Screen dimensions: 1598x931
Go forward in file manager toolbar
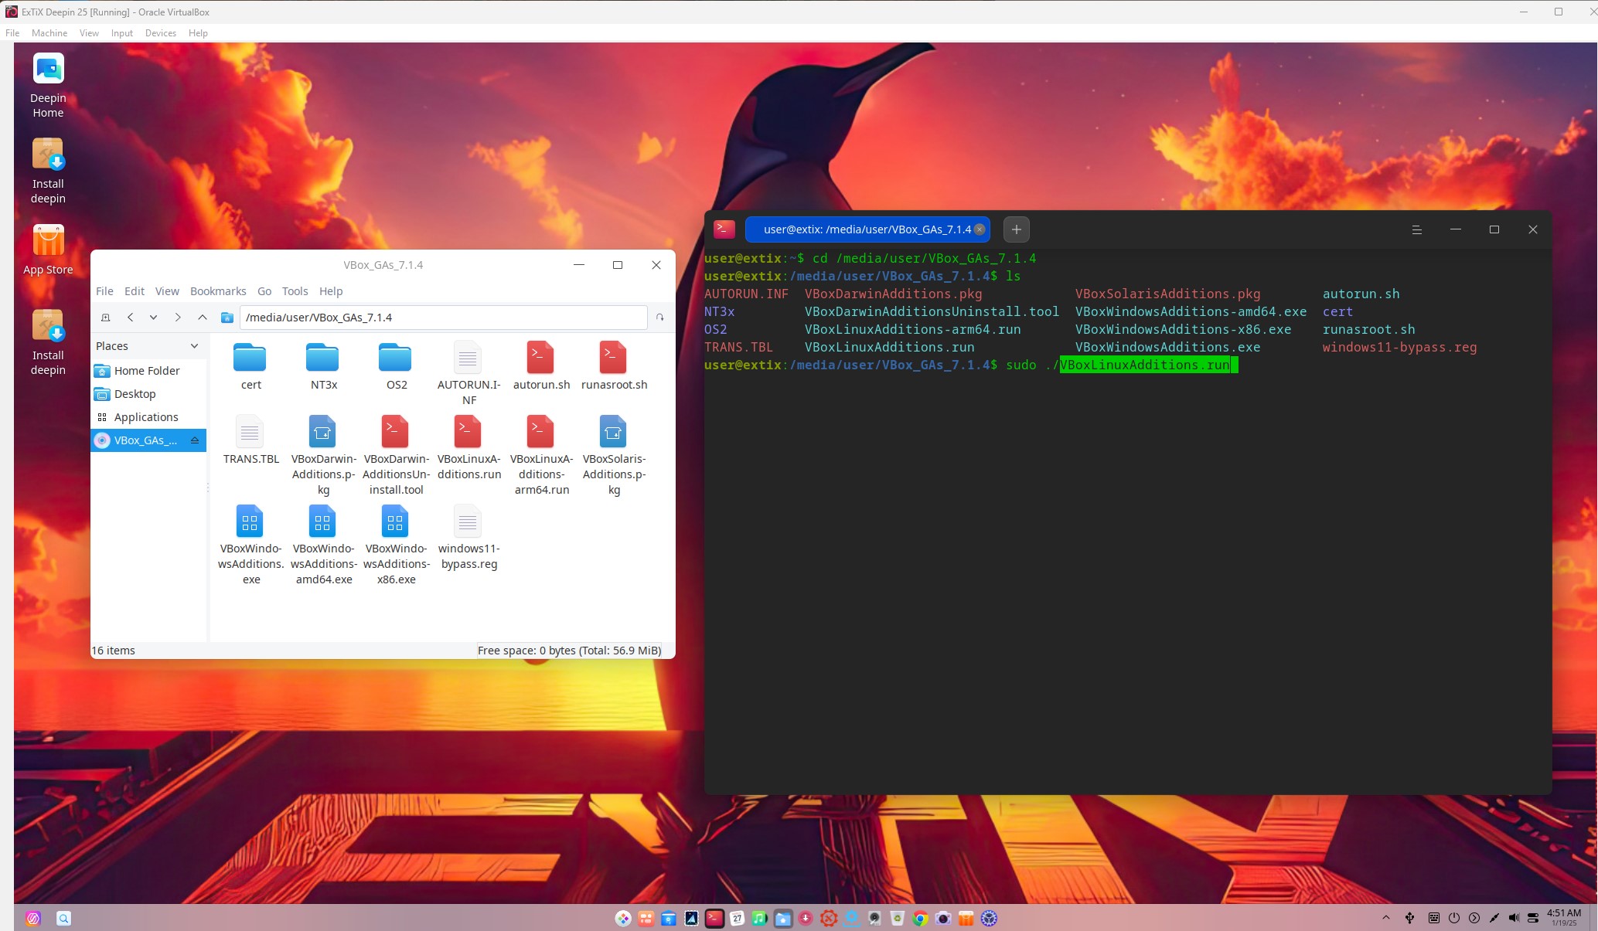(x=178, y=318)
